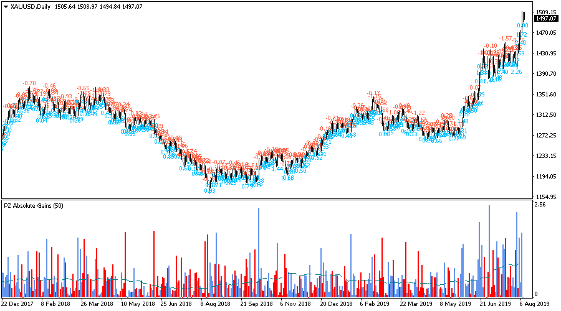Click the 1390.70 price axis label
The height and width of the screenshot is (311, 561).
point(545,74)
